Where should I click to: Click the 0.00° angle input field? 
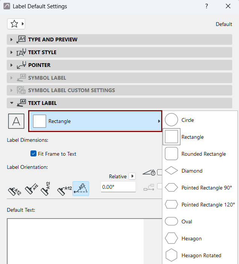pos(118,187)
